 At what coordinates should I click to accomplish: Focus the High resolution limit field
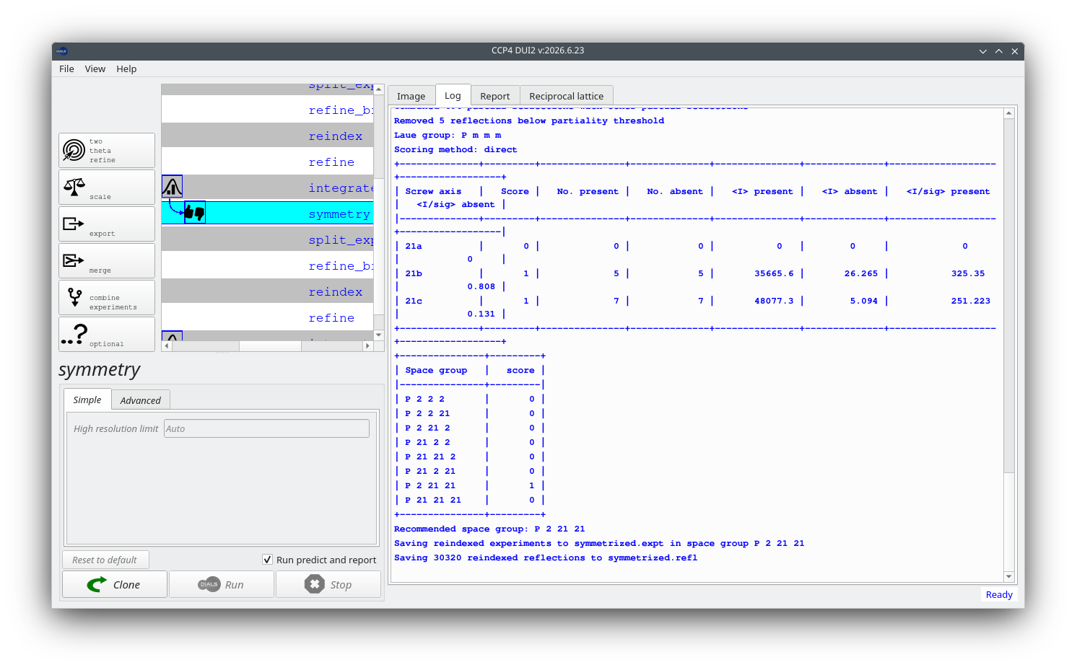(x=266, y=428)
